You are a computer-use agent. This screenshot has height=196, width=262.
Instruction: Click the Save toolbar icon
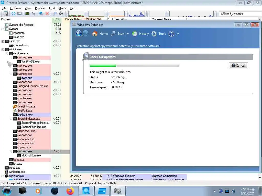tap(6, 14)
